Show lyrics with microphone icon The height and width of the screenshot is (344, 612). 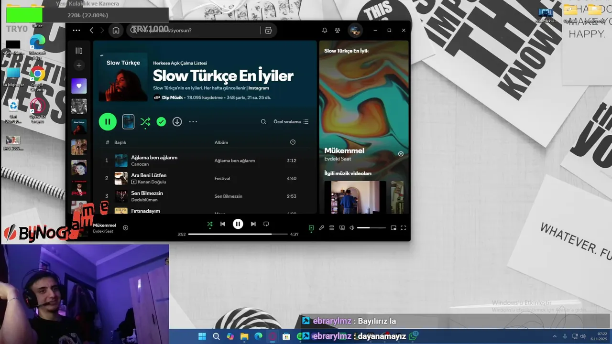321,228
